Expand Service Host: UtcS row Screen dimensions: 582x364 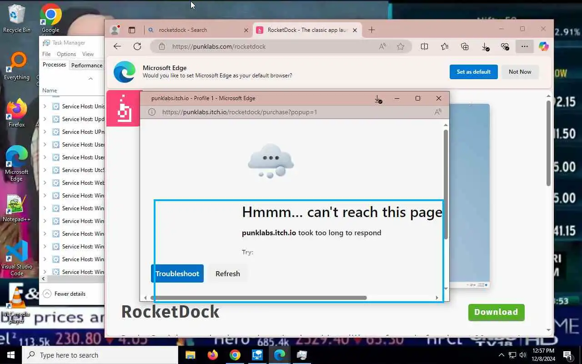pyautogui.click(x=45, y=170)
